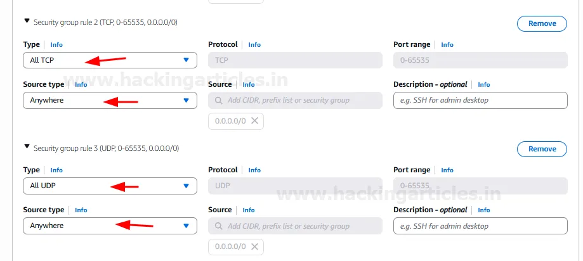The width and height of the screenshot is (583, 261).
Task: Open the All UDP type dropdown
Action: 110,186
